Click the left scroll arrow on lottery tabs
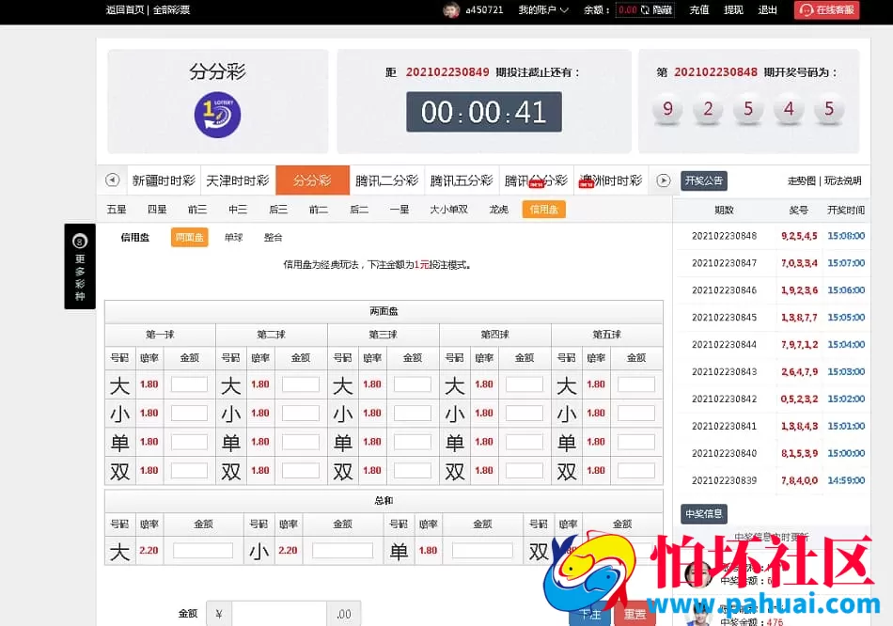Screen dimensions: 893x626 pos(112,180)
